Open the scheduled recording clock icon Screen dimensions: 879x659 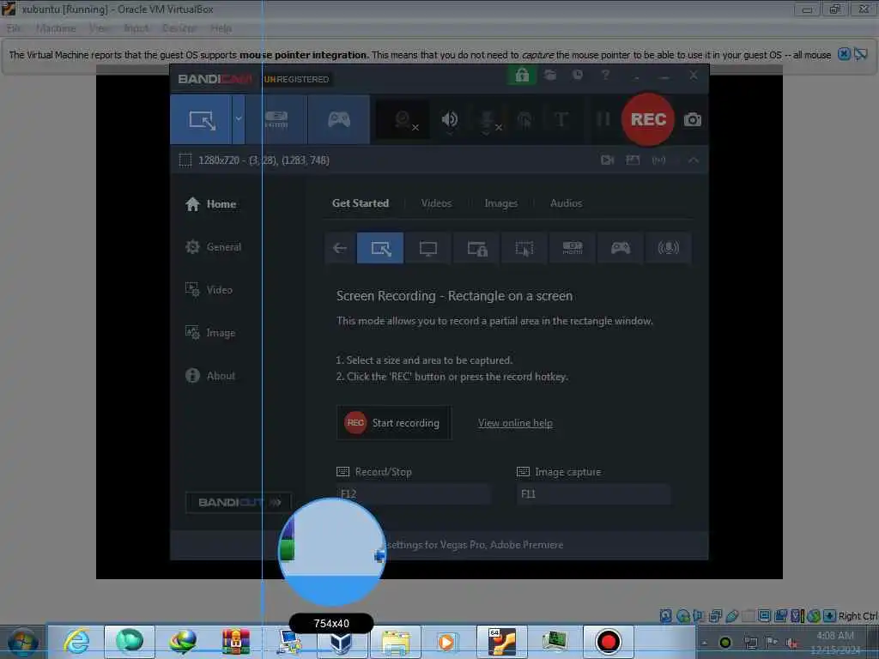click(x=578, y=75)
